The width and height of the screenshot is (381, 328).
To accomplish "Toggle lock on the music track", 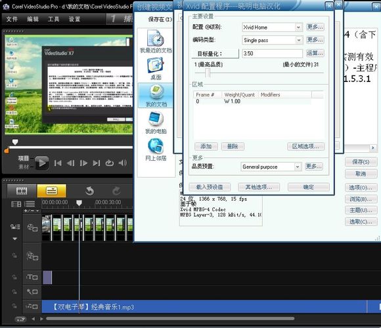I will click(x=14, y=306).
